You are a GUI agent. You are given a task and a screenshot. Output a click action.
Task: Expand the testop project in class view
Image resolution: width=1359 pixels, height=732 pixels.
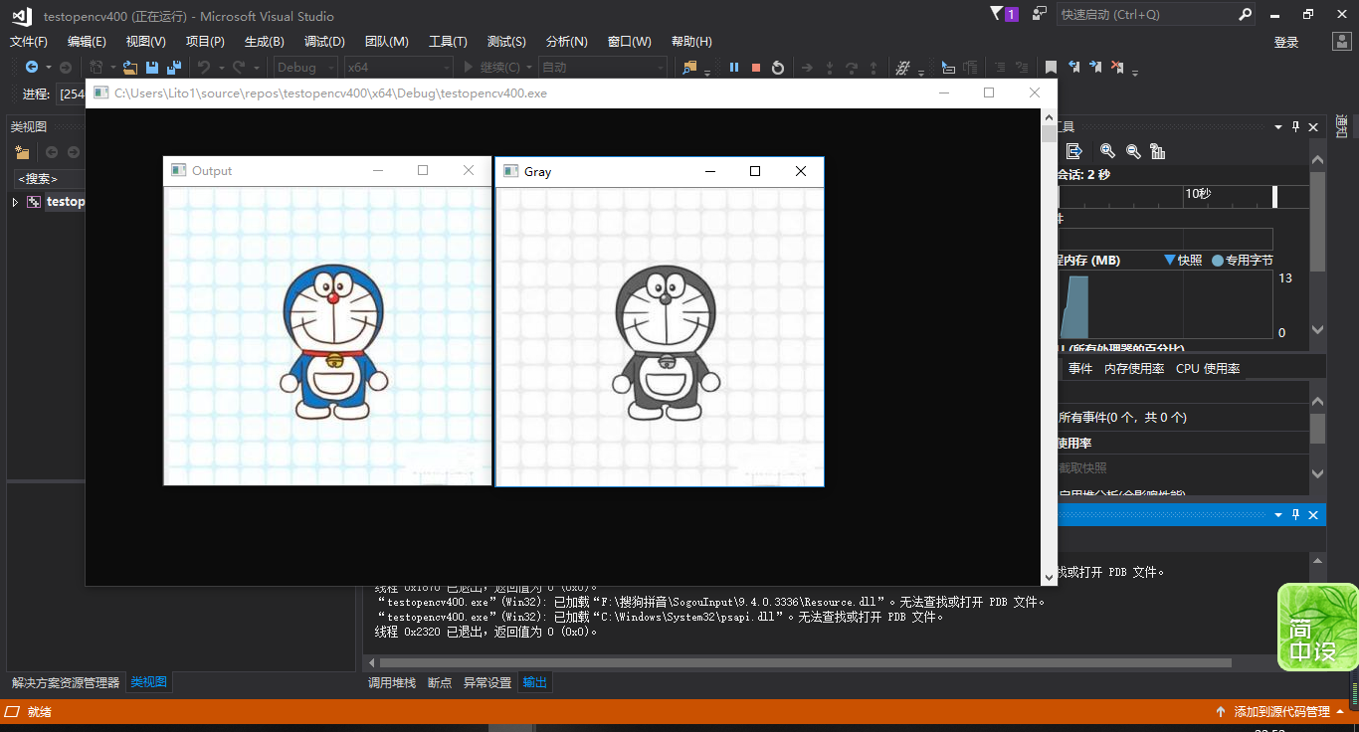click(x=15, y=201)
